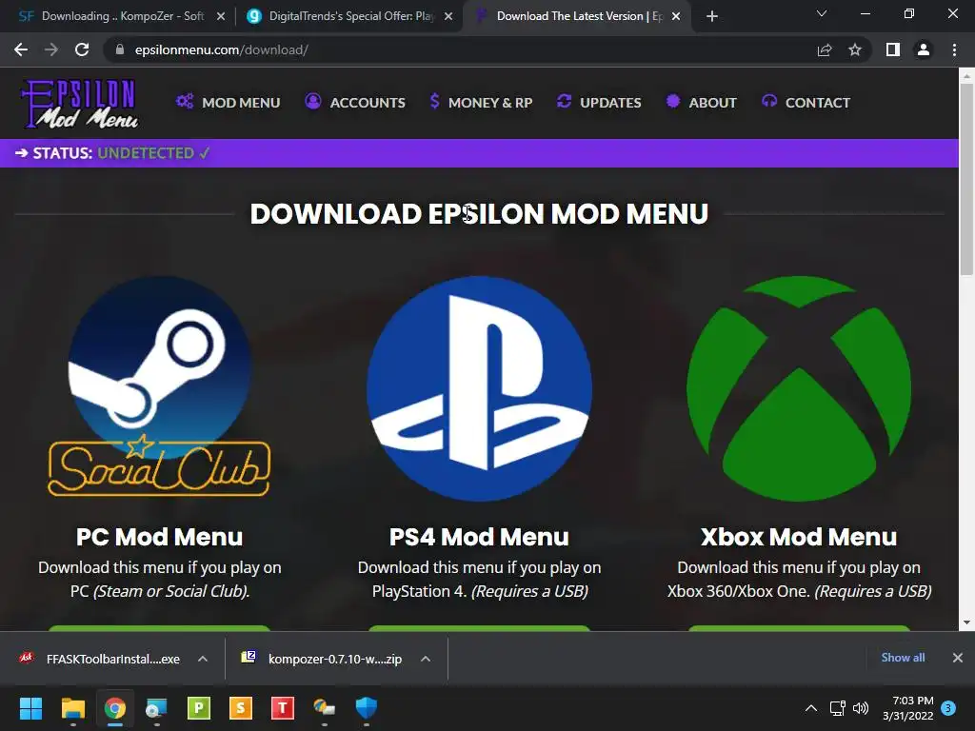Expand options for the FFASKToolbarInstal...exe download

(203, 659)
